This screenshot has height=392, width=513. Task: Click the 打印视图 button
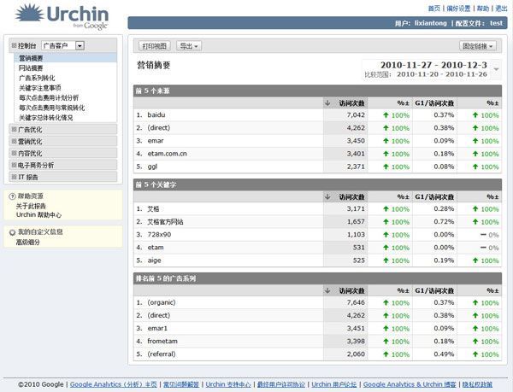click(x=155, y=46)
